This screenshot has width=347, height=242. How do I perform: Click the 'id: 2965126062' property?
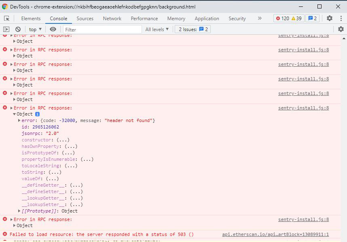pyautogui.click(x=40, y=127)
